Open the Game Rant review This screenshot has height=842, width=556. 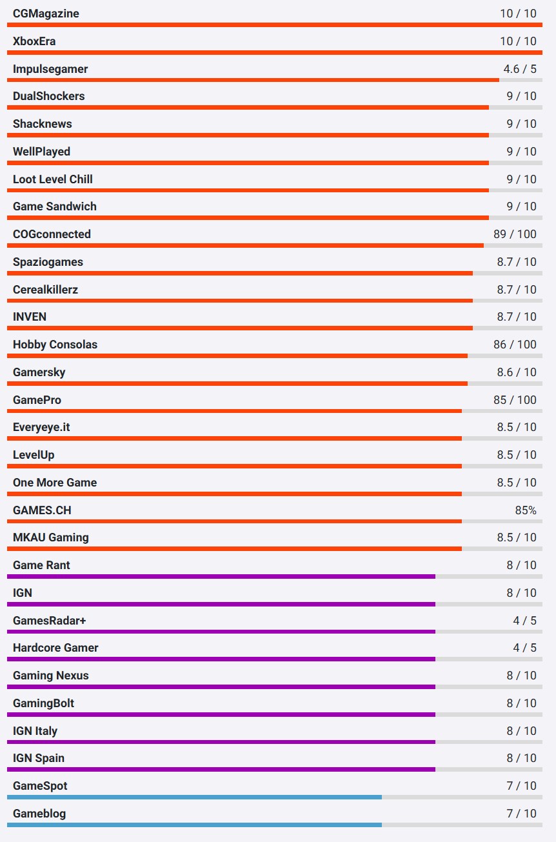click(x=41, y=565)
